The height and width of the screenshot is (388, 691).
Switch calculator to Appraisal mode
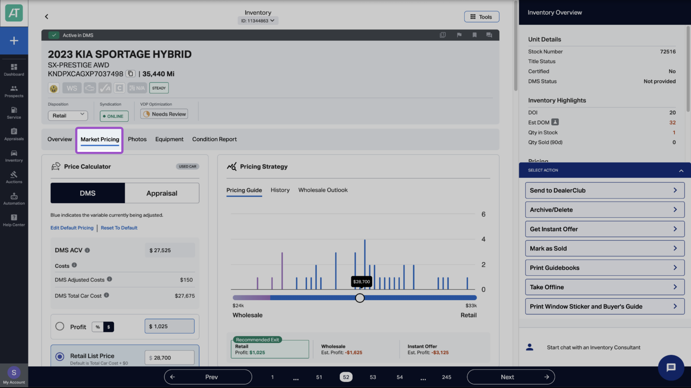click(x=162, y=193)
